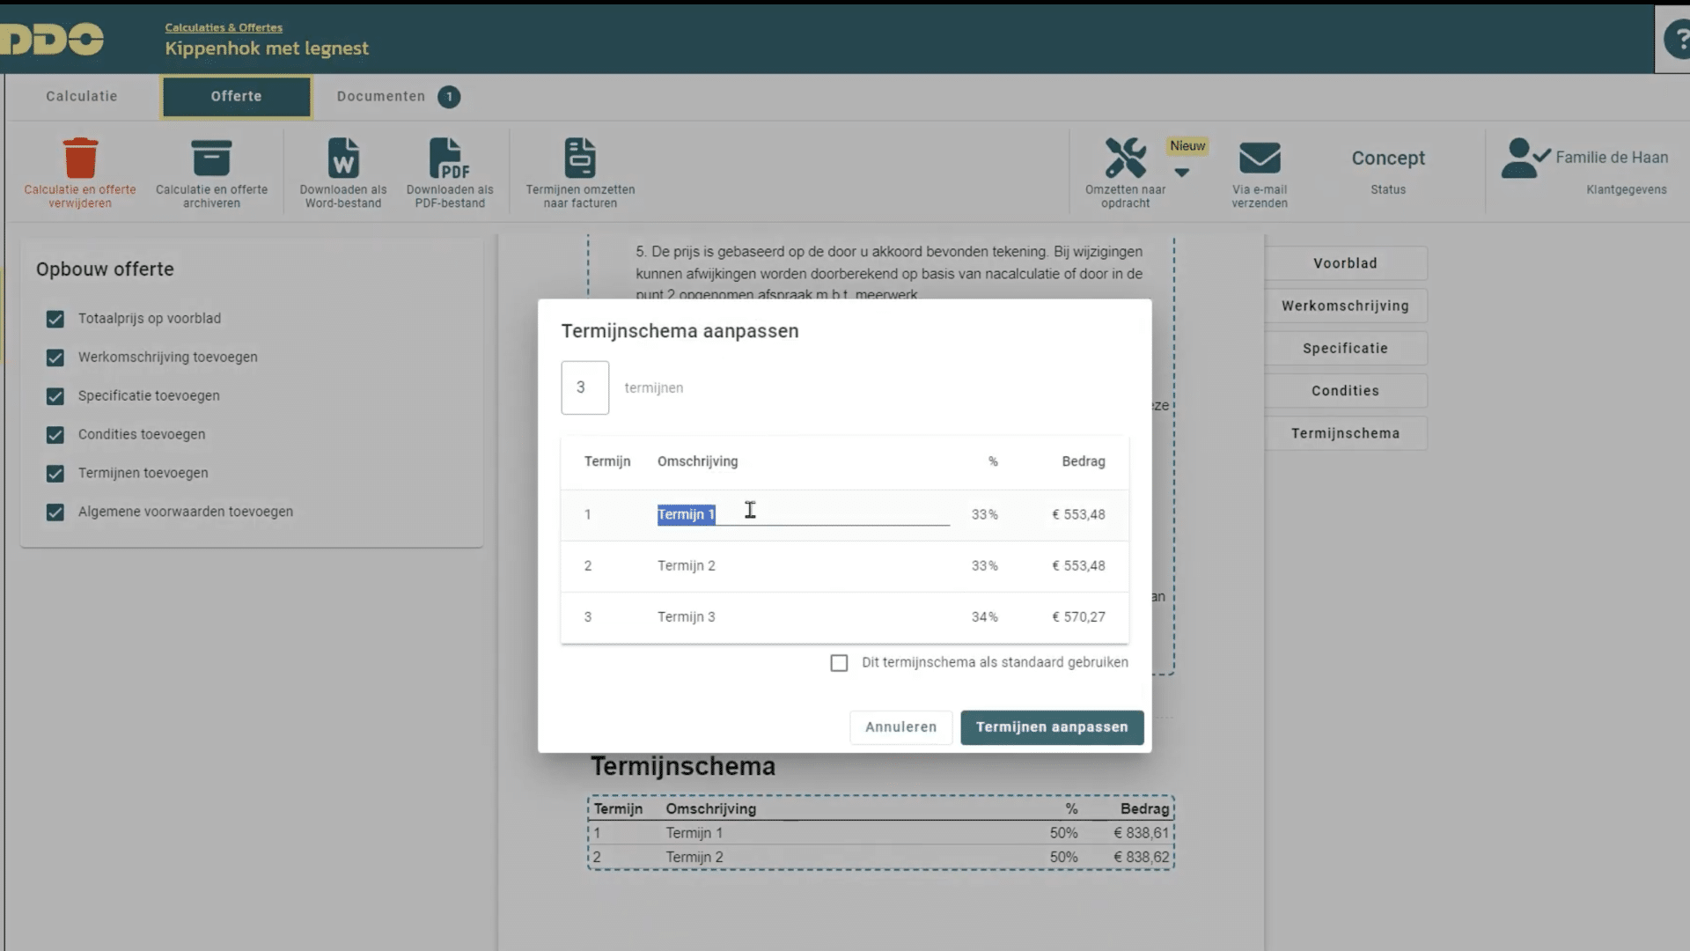The width and height of the screenshot is (1690, 951).
Task: Select the Termijn 3 description cell
Action: pos(687,617)
